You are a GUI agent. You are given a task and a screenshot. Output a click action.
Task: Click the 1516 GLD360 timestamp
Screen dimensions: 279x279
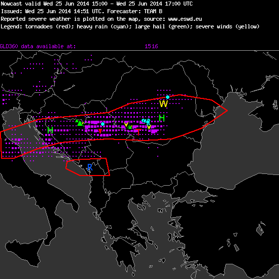[151, 47]
